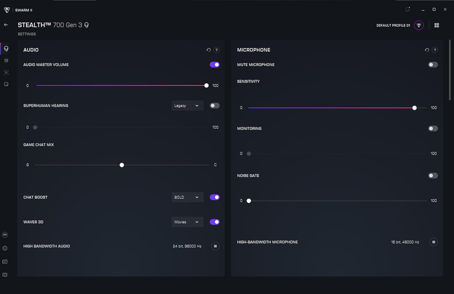Click the vertical scrollbar on the right edge

pos(450,71)
